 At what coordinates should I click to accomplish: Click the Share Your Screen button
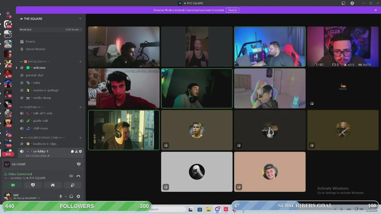pos(33,185)
